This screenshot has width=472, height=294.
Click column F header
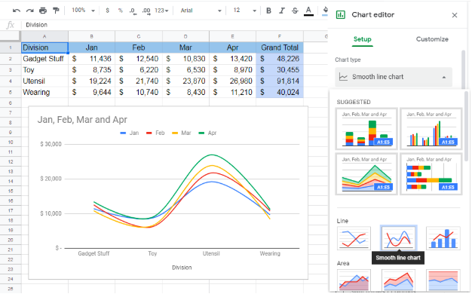[280, 36]
